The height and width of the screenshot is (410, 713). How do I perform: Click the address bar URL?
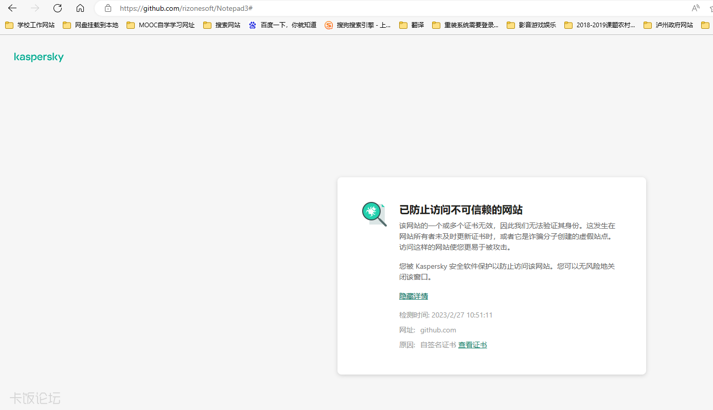tap(186, 8)
